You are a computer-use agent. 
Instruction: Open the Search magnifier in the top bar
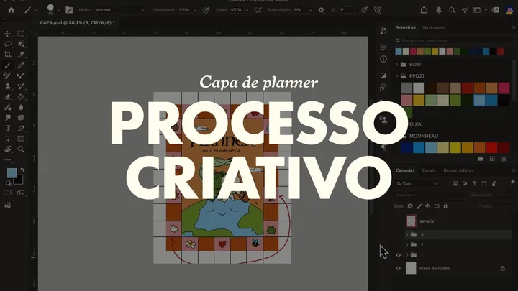click(452, 10)
